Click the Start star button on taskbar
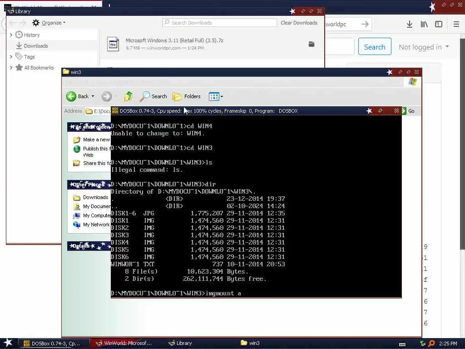This screenshot has height=349, width=465. point(8,343)
